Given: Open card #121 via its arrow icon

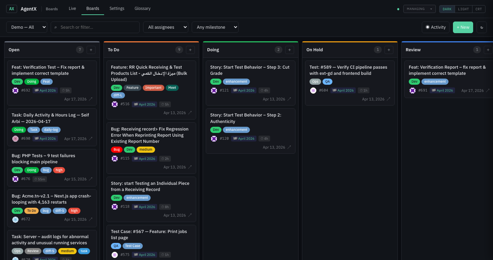Looking at the screenshot, I should [289, 99].
